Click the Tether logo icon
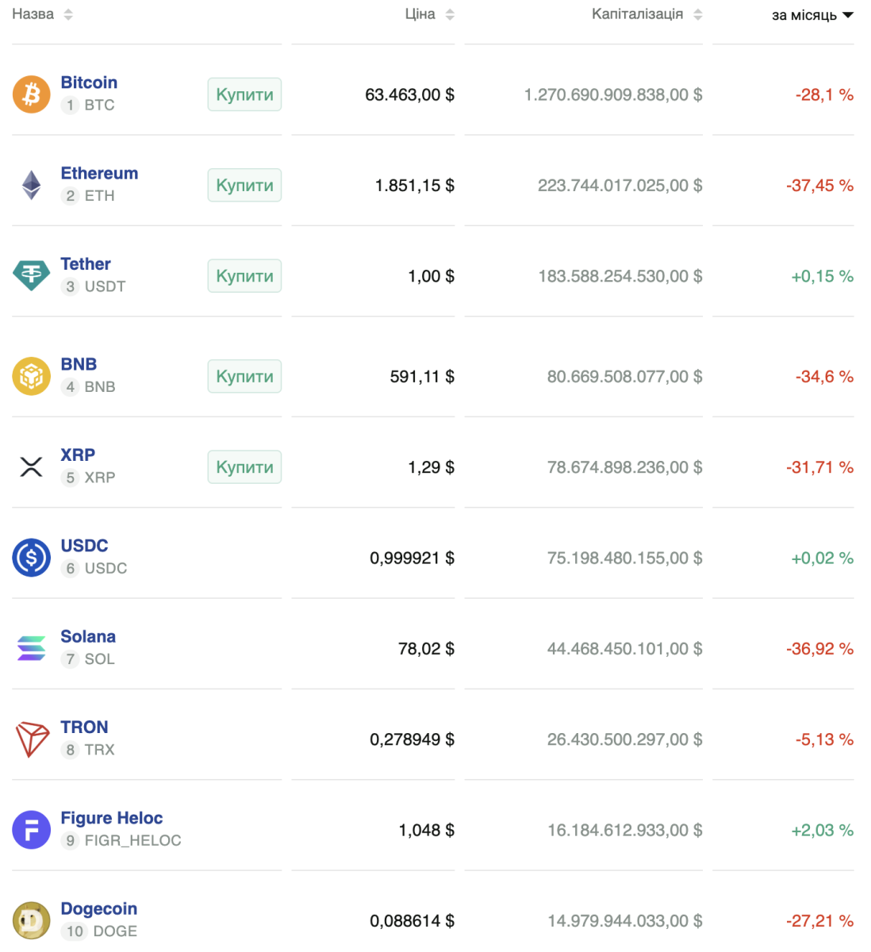 point(31,275)
